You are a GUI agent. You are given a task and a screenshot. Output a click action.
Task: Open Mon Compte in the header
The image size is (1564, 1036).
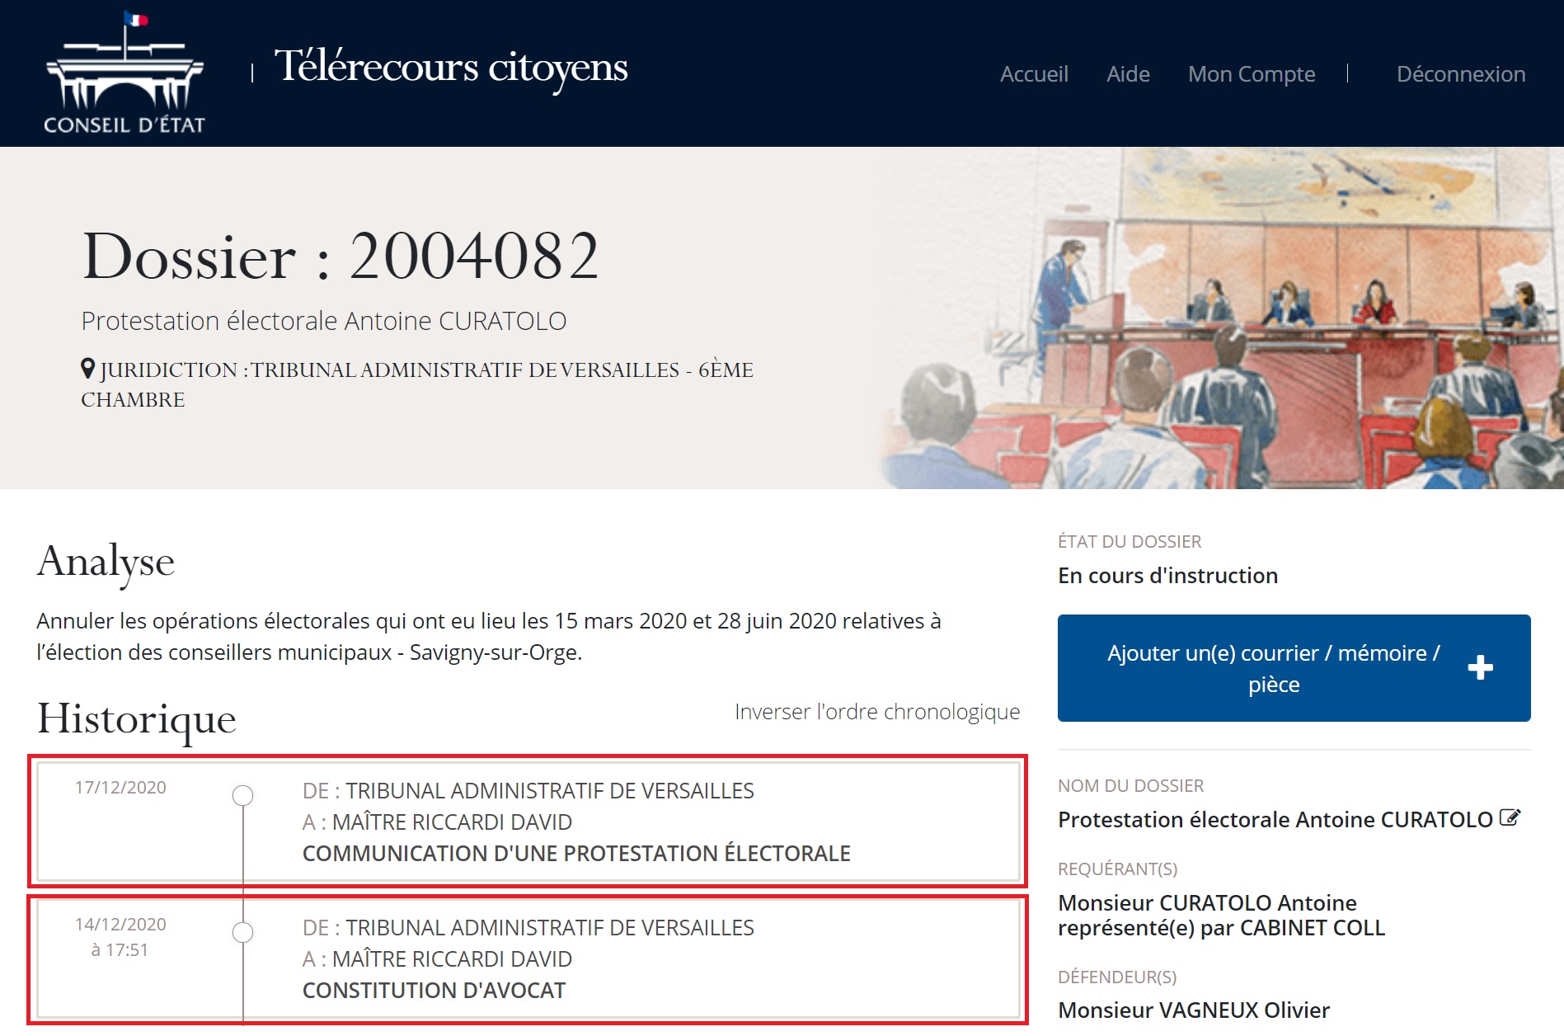point(1251,74)
